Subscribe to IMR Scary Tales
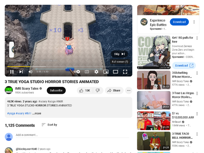 [x=56, y=91]
